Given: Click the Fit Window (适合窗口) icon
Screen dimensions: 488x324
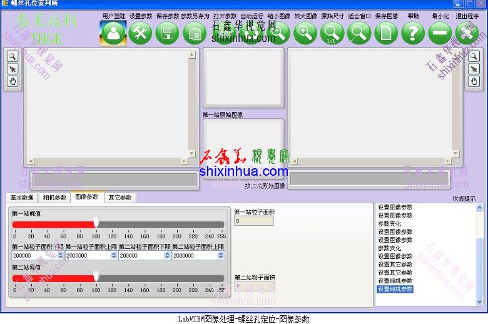Looking at the screenshot, I should coord(359,33).
